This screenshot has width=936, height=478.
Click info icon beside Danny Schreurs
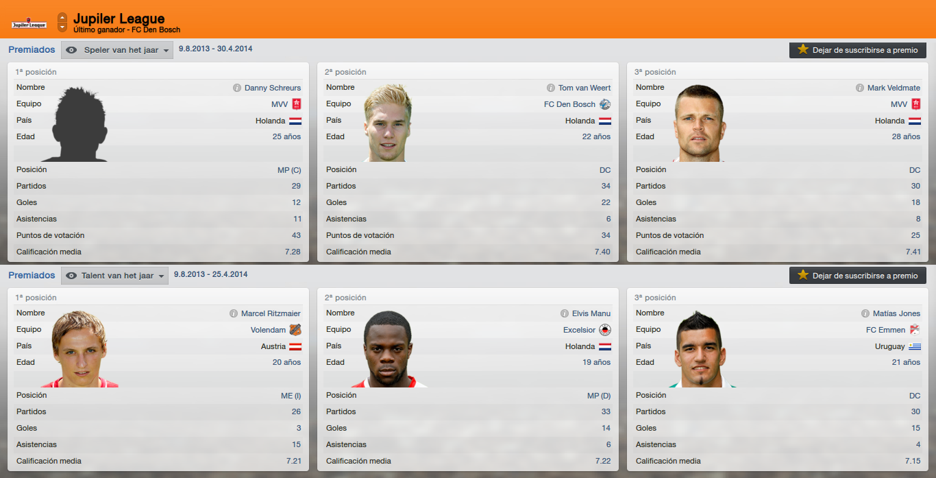[237, 88]
